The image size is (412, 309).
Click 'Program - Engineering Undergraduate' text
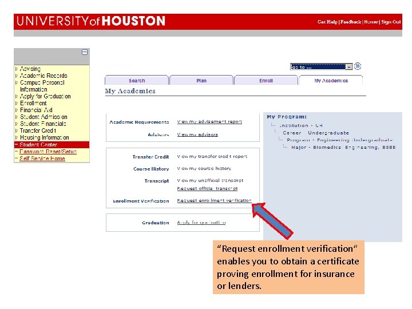tap(339, 140)
